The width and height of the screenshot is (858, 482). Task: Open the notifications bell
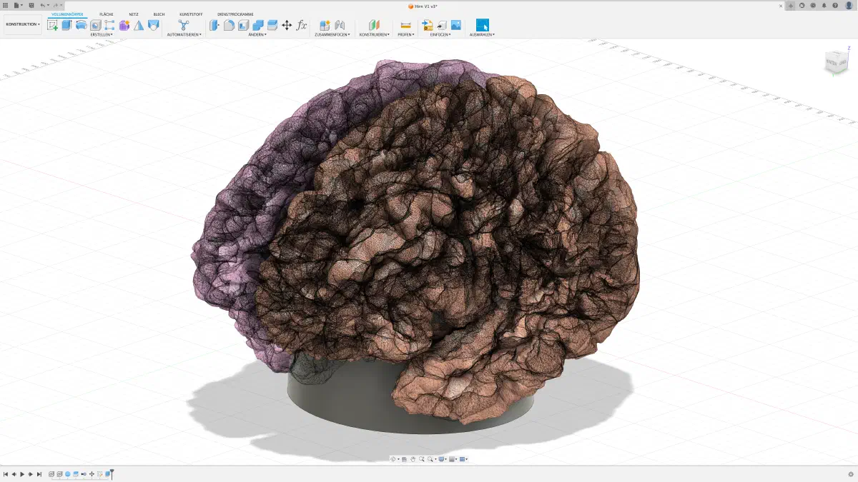[x=823, y=5]
